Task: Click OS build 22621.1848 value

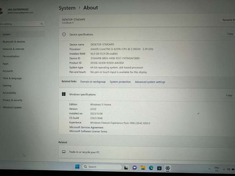Action: pos(96,118)
